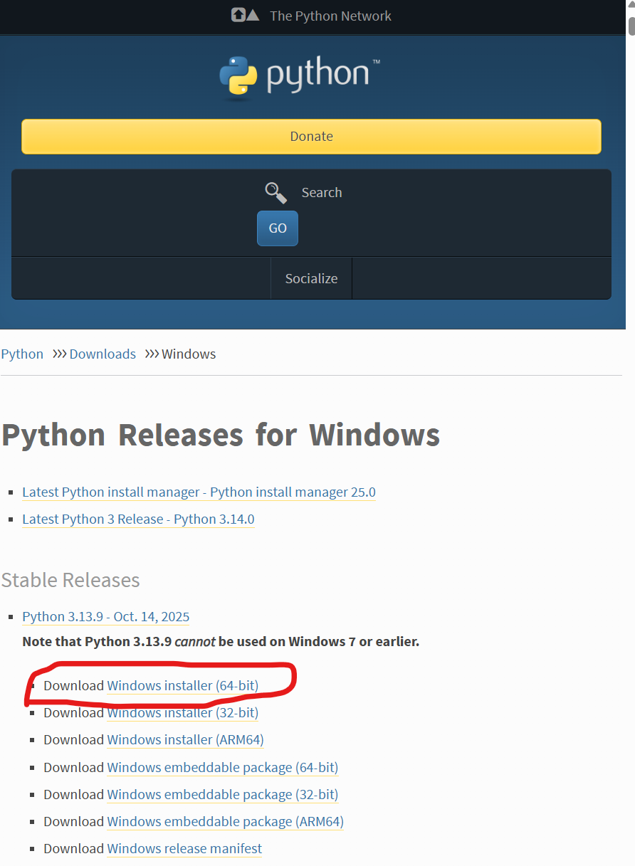This screenshot has height=866, width=635.
Task: Click the Python Releases for Windows heading
Action: pos(221,435)
